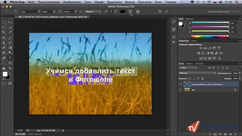Viewport: 242px width, 136px height.
Task: Toggle layer filtering on or off
Action: tap(240, 68)
